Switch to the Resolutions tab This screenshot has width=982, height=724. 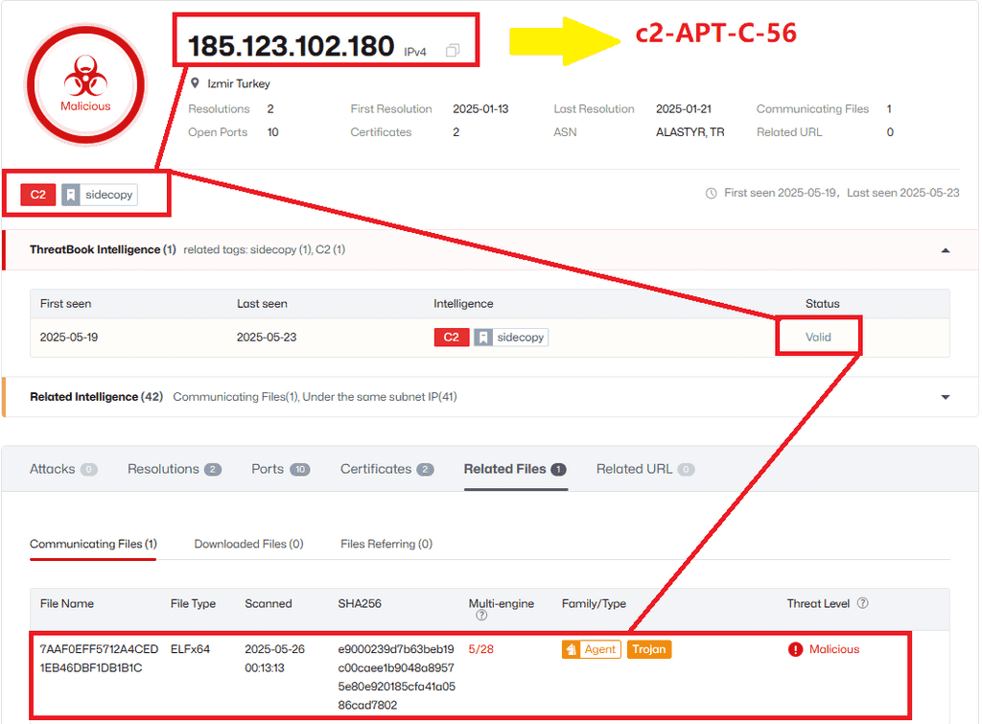[164, 469]
